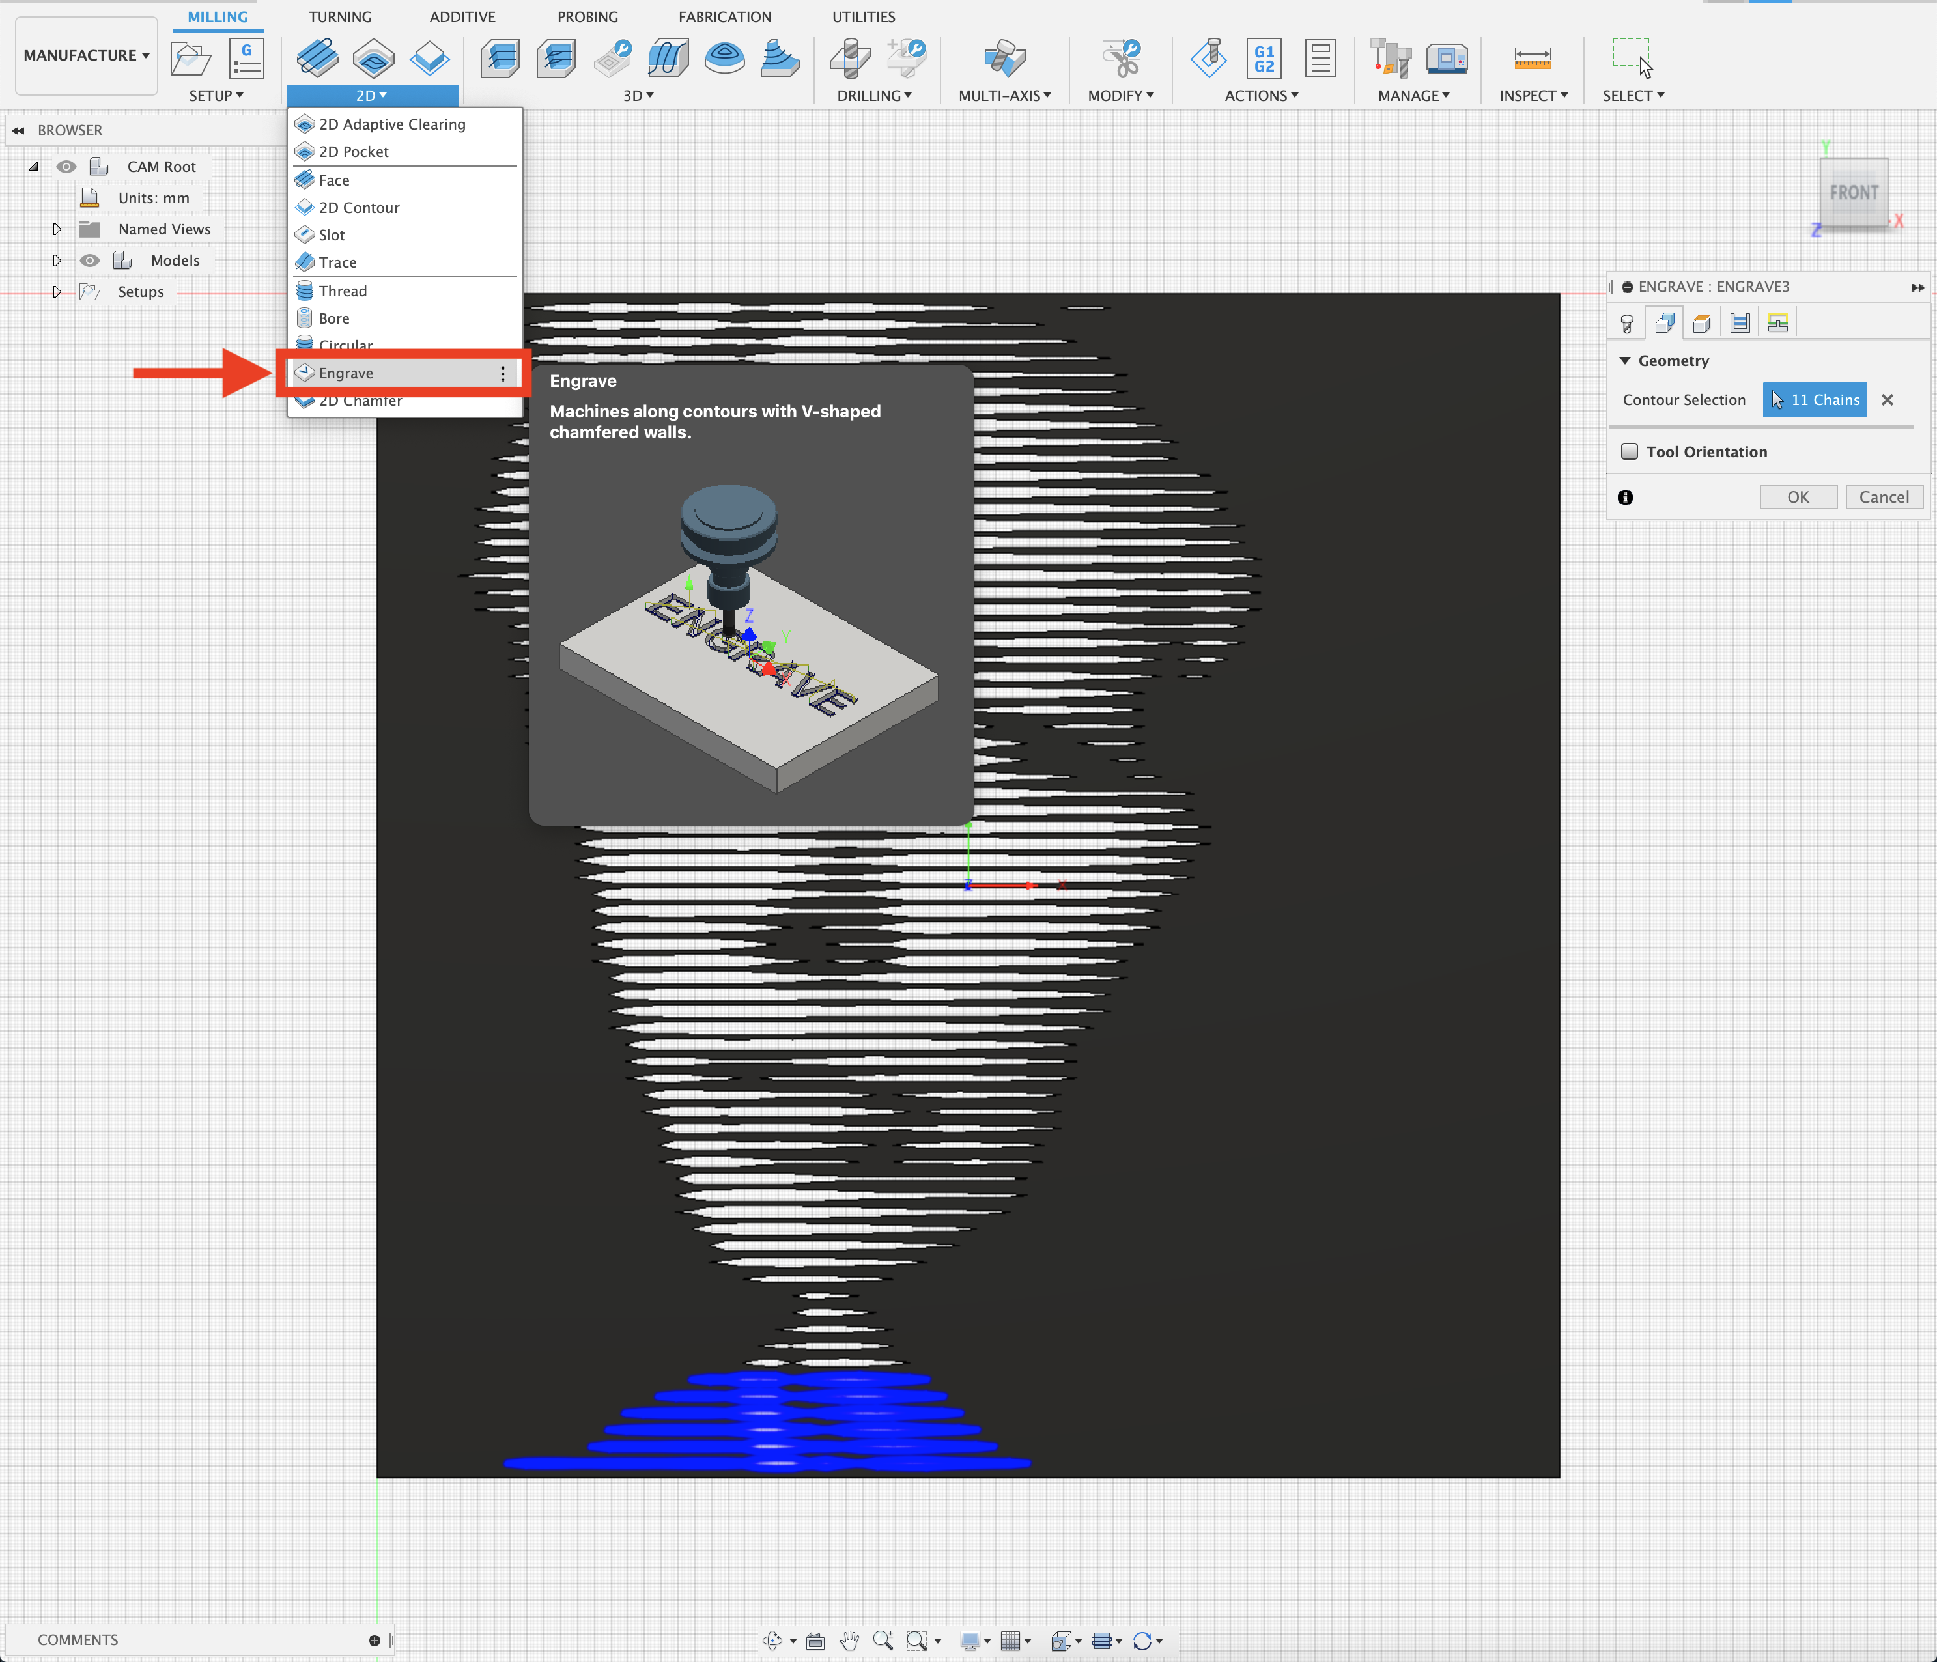
Task: Switch to the TURNING tab
Action: pyautogui.click(x=339, y=17)
